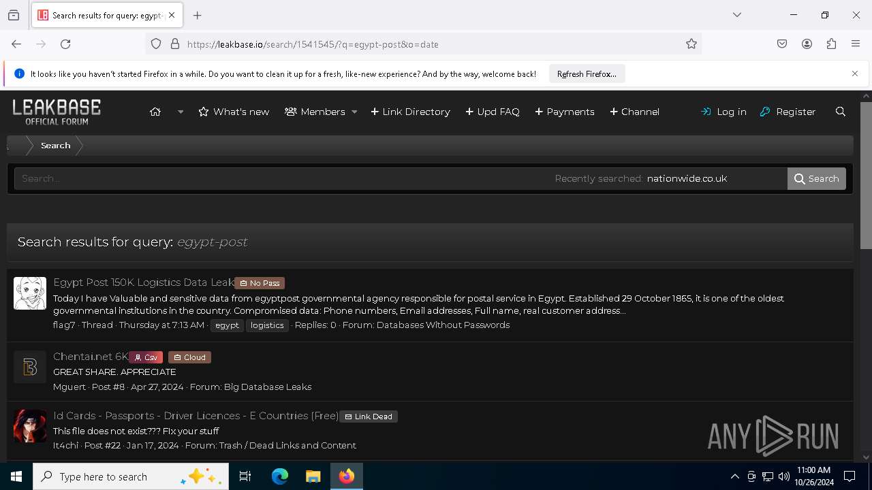872x490 pixels.
Task: Select Firefox icon on the taskbar
Action: (347, 476)
